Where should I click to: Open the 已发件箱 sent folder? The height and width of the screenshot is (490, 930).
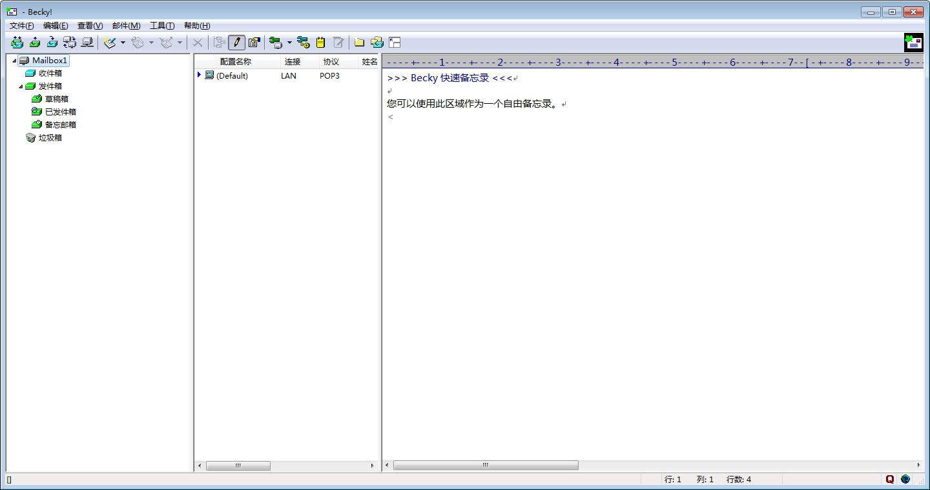coord(61,112)
